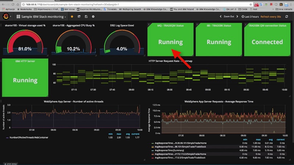Toggle the NumberOfActiveThreads:WebContainer legend series
Viewport: 294px width, 165px height.
[x=27, y=137]
